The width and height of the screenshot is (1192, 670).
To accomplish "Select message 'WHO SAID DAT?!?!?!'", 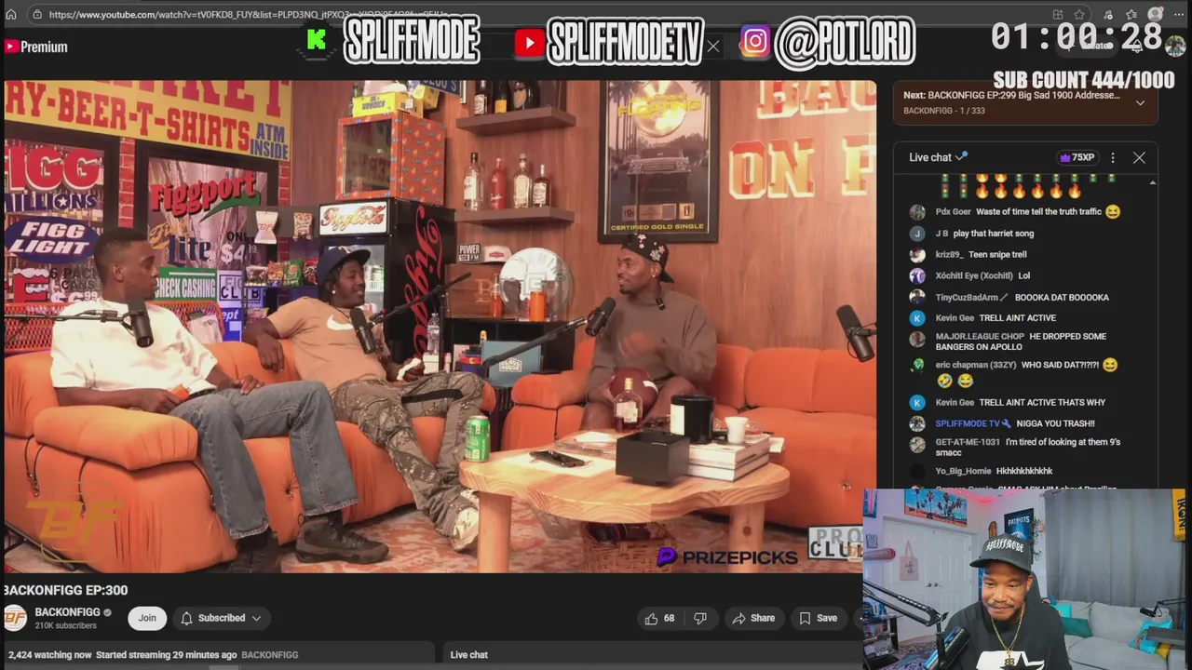I will tap(1060, 366).
